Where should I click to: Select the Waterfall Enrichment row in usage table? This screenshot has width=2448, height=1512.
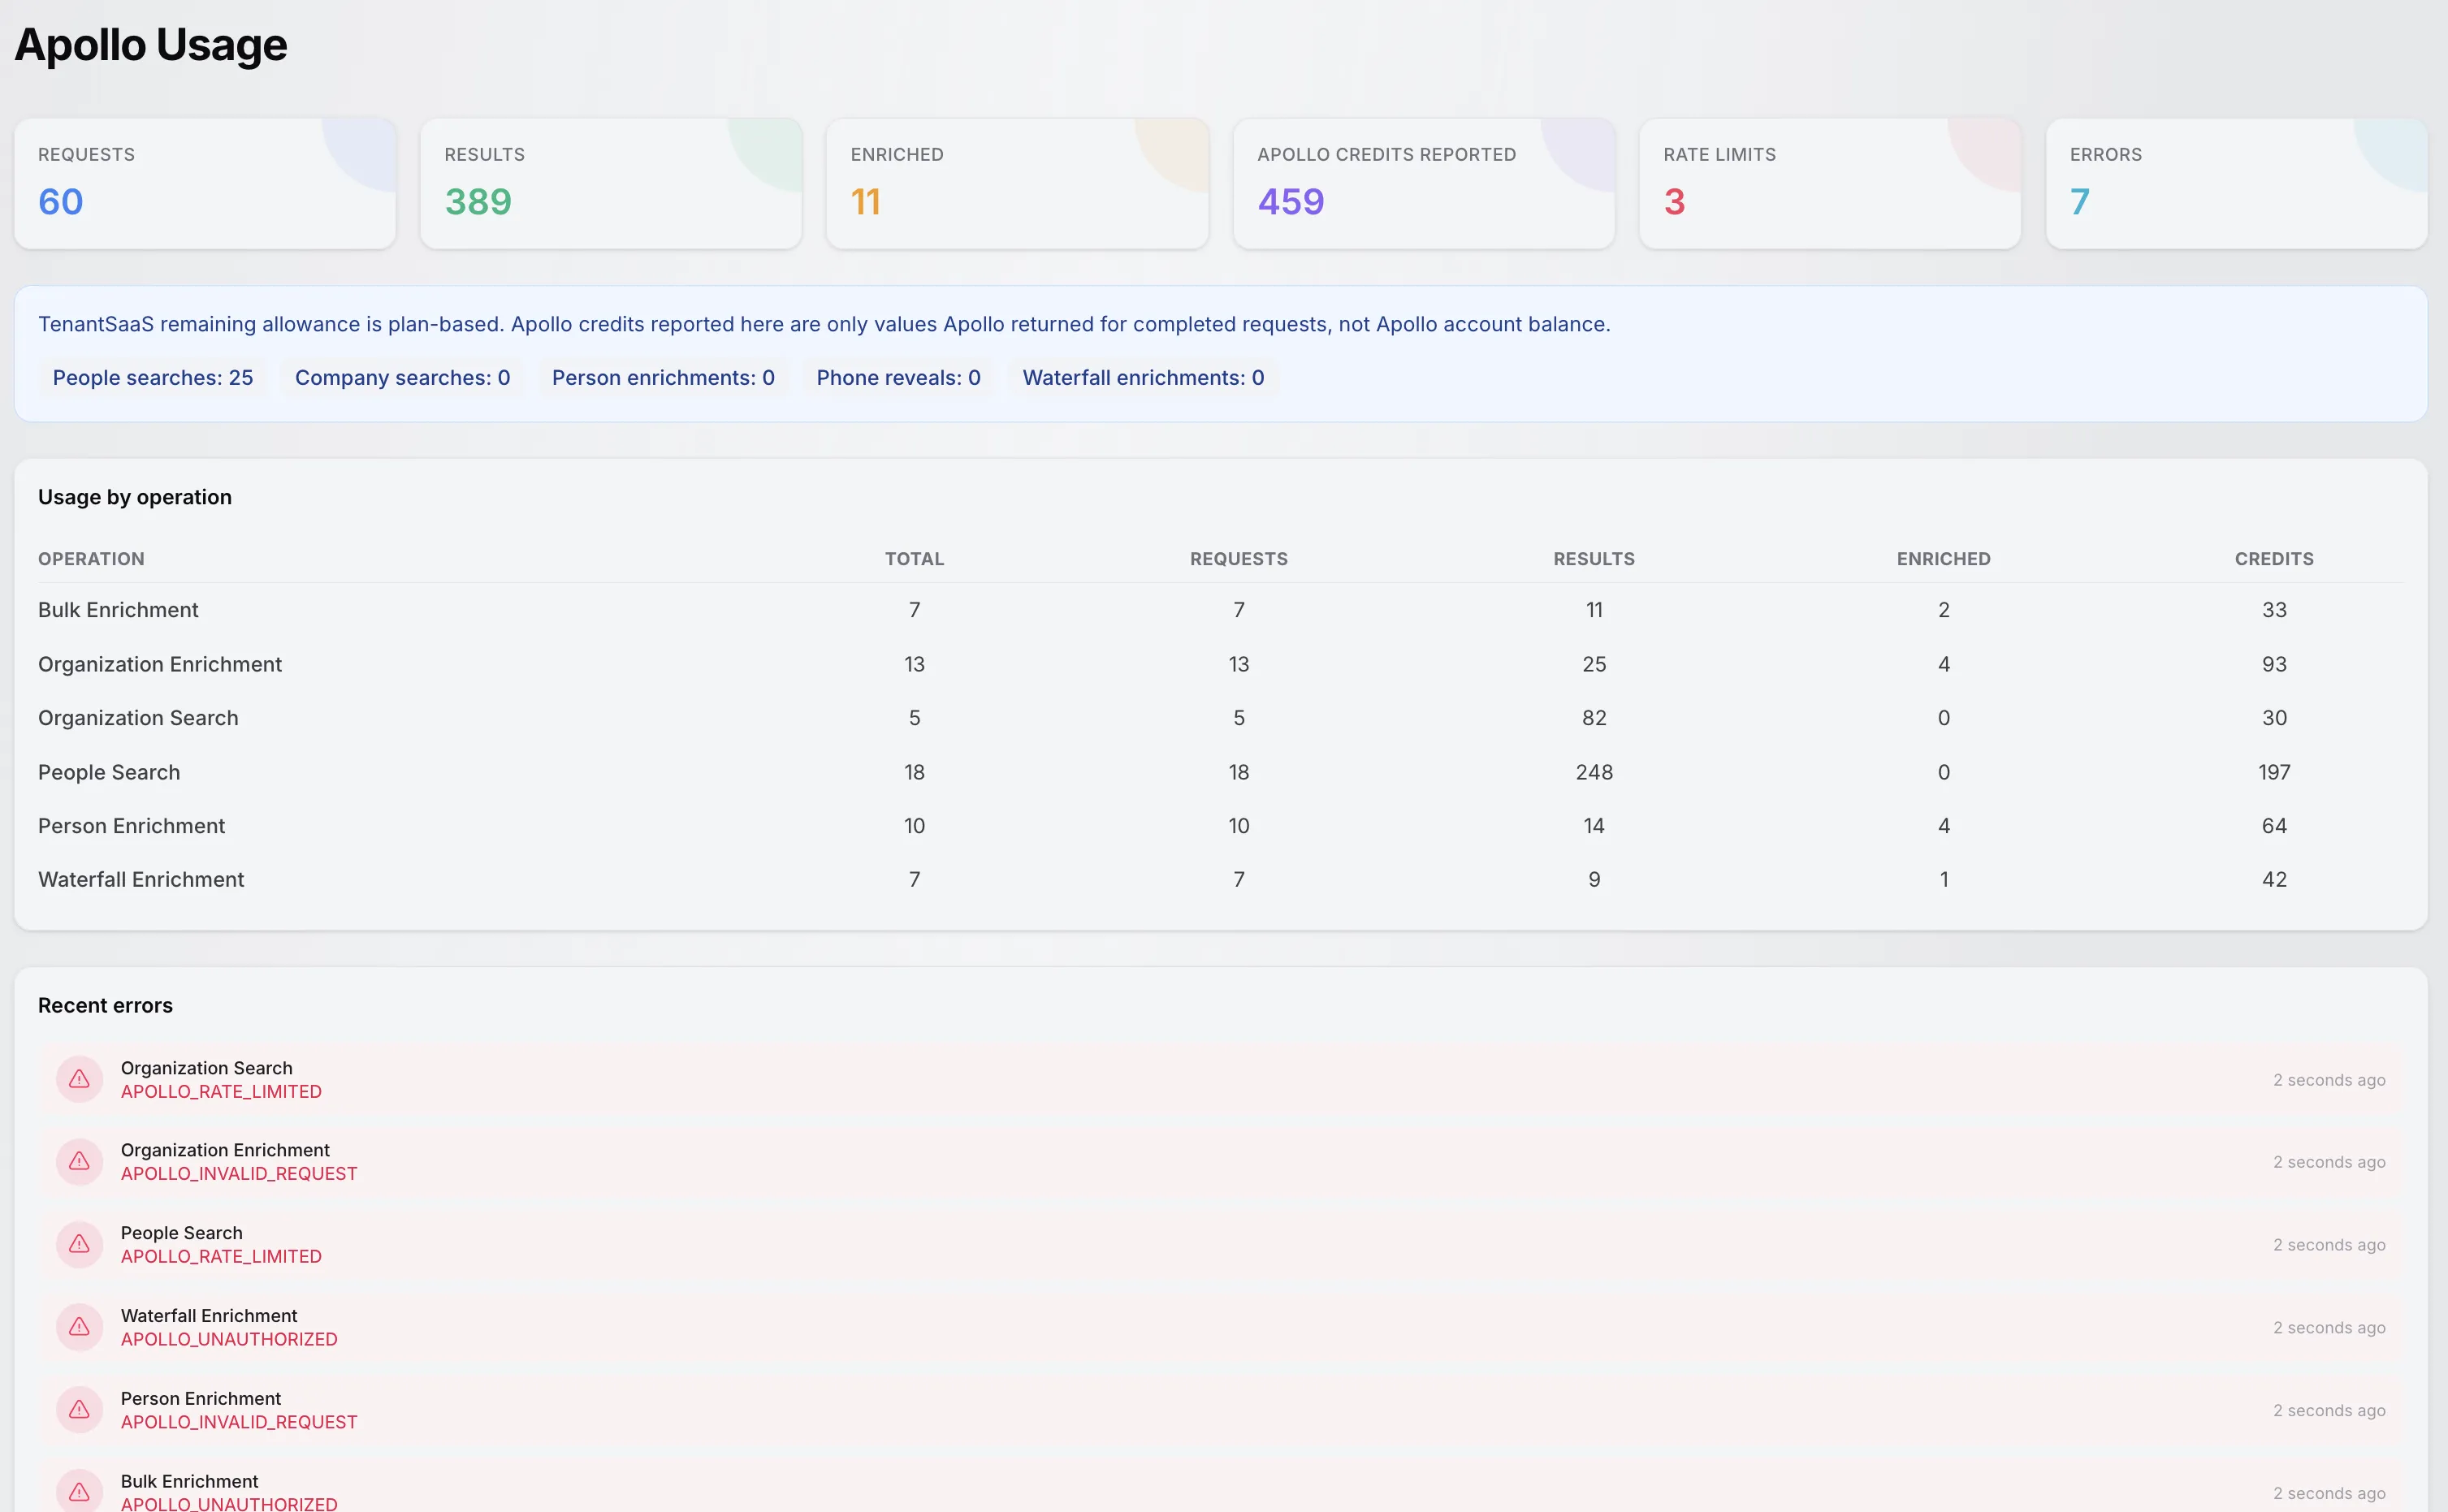tap(1220, 880)
